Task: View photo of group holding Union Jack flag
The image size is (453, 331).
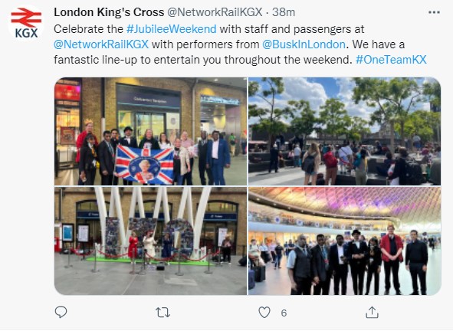Action: tap(150, 132)
